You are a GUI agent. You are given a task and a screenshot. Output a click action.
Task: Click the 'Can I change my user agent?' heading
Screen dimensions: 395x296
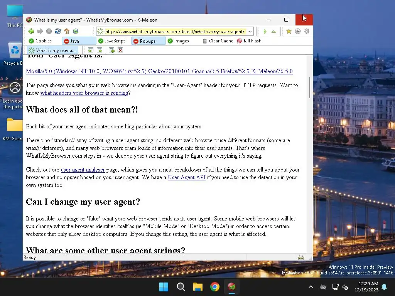coord(83,202)
